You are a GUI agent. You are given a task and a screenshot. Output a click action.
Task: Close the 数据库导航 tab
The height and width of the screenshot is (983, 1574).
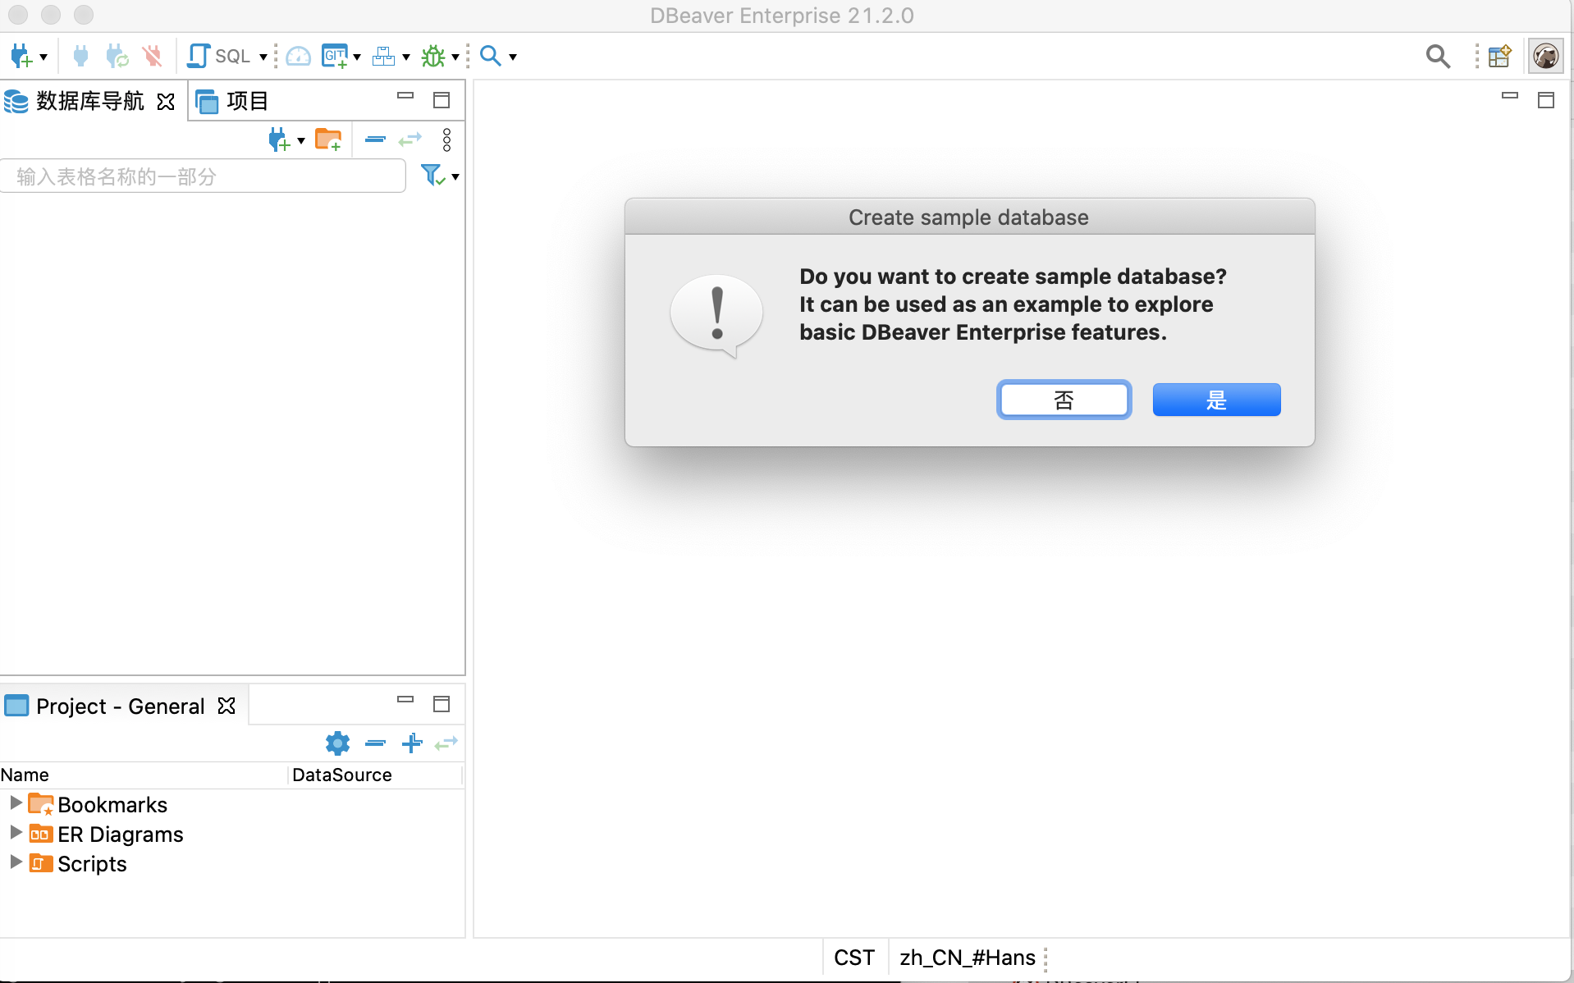point(166,101)
